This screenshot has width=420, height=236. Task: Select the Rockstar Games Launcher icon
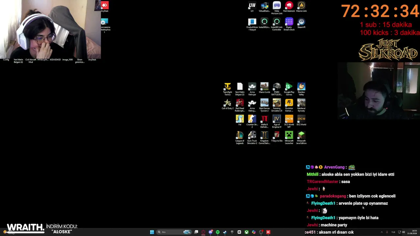tap(289, 106)
